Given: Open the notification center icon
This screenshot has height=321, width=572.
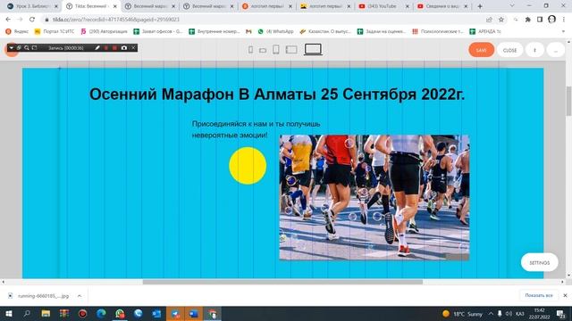Looking at the screenshot, I should pyautogui.click(x=560, y=313).
